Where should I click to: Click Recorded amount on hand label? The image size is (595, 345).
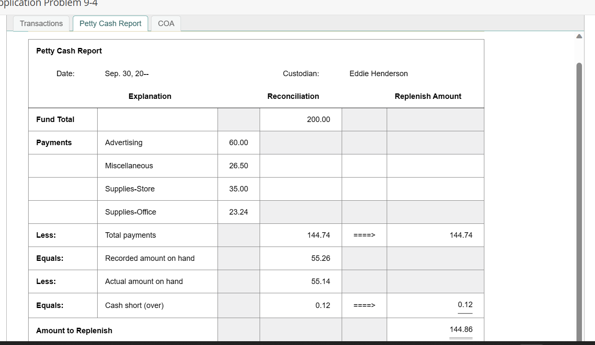[x=150, y=258]
